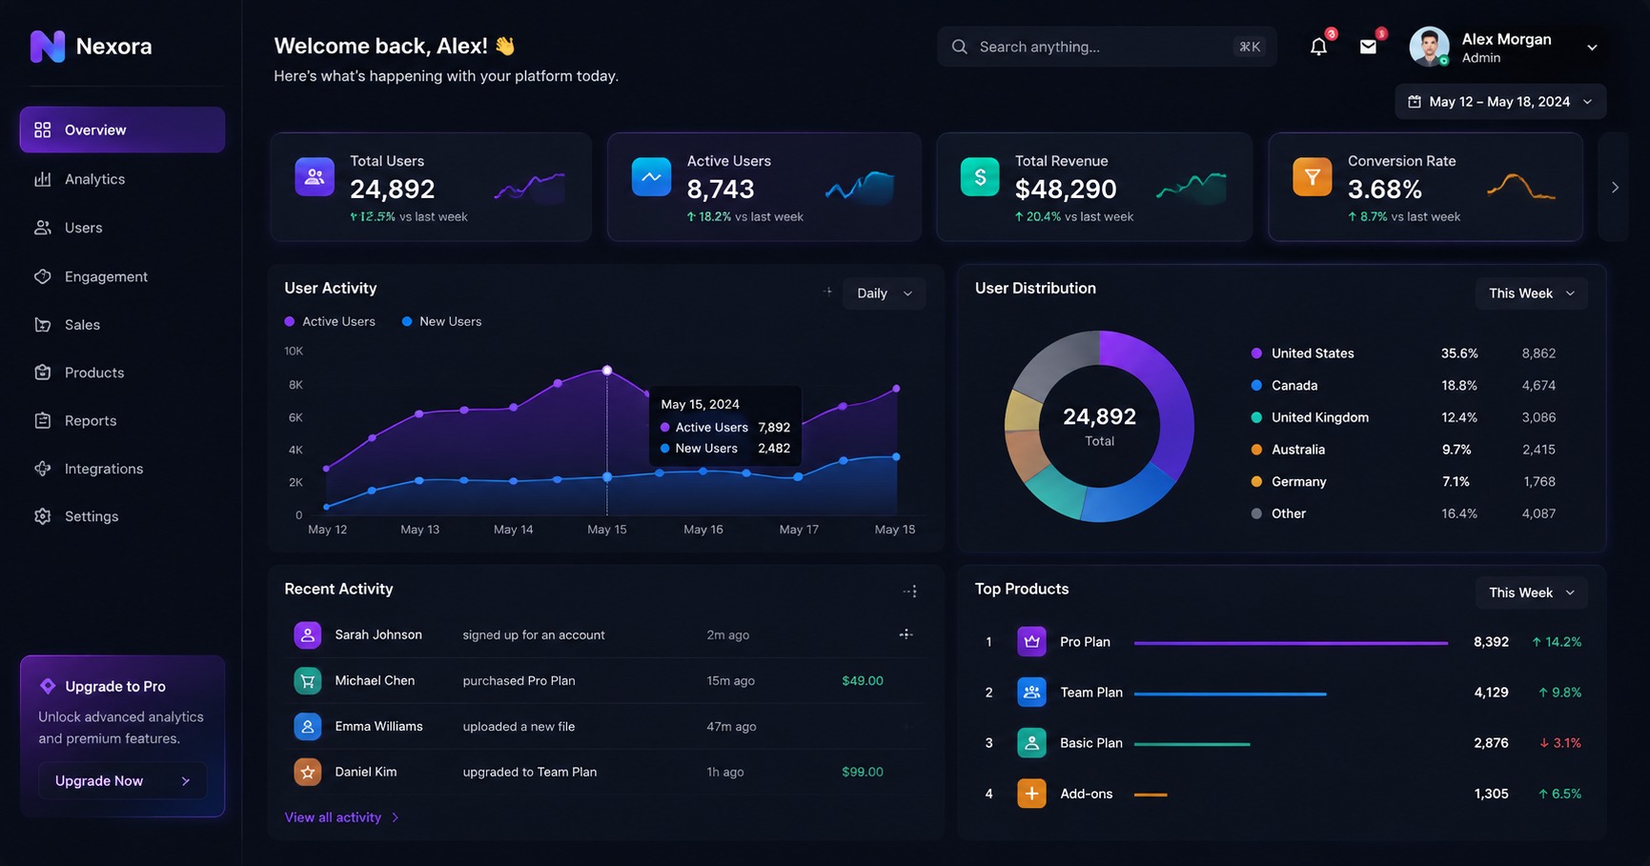Open the Daily interval dropdown
This screenshot has width=1650, height=866.
(x=884, y=293)
